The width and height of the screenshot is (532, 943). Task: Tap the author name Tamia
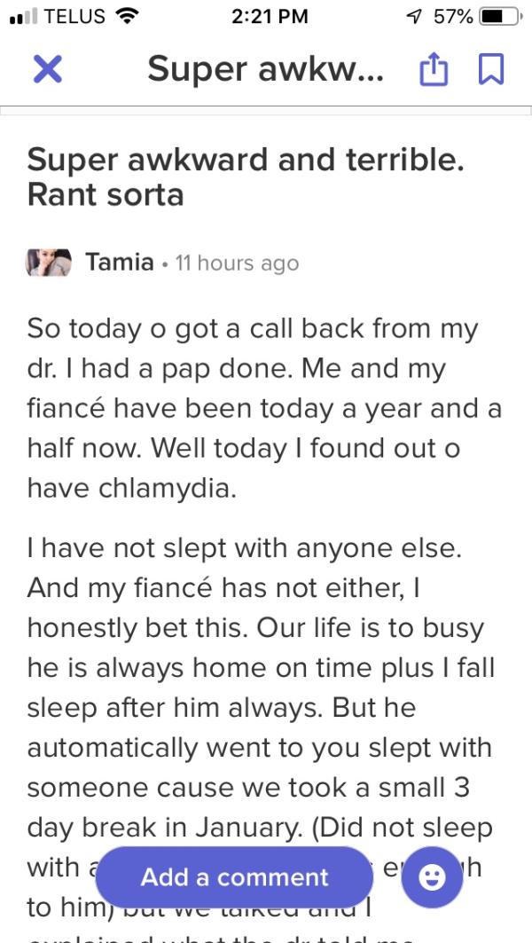click(120, 263)
